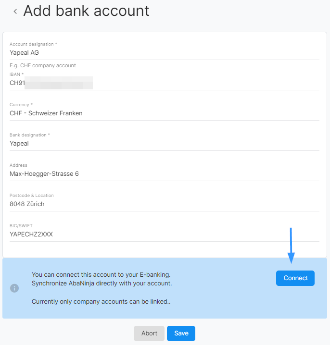Click the company accounts only notice
The width and height of the screenshot is (330, 345).
[x=101, y=301]
